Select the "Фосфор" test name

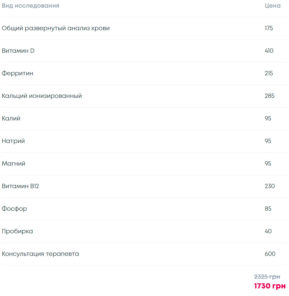(x=14, y=209)
